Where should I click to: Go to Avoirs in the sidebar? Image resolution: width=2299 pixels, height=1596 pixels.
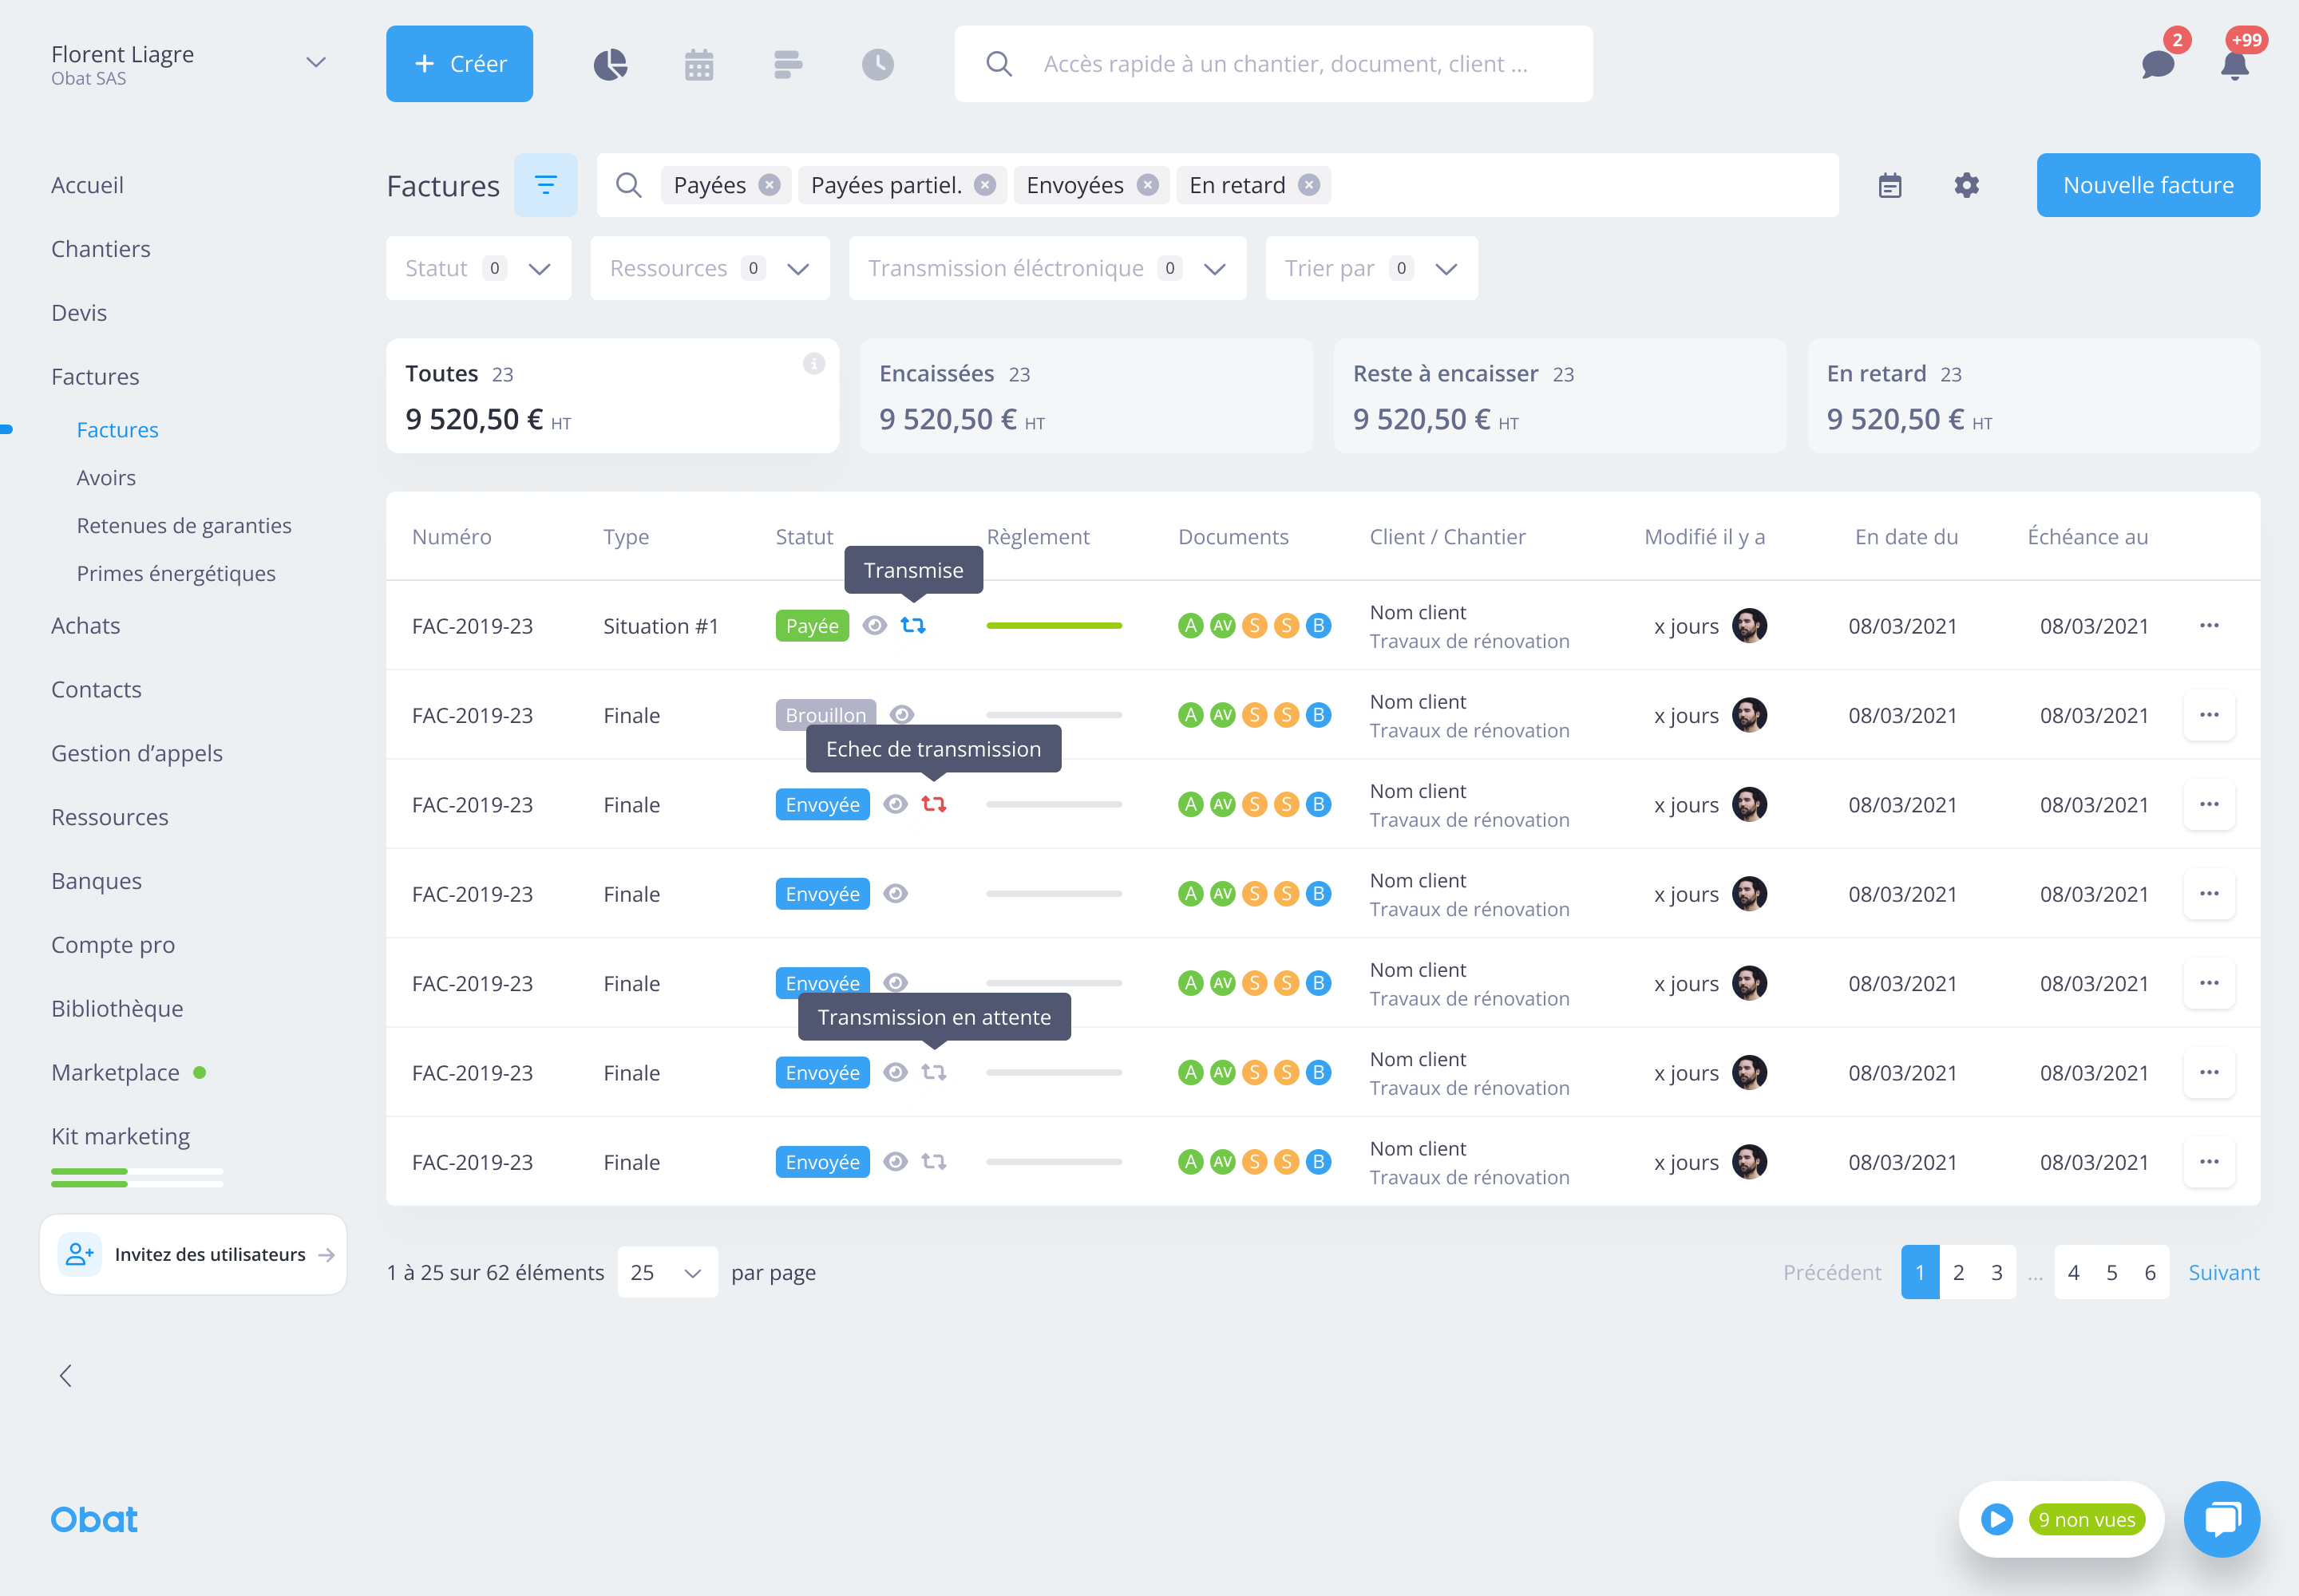click(106, 478)
